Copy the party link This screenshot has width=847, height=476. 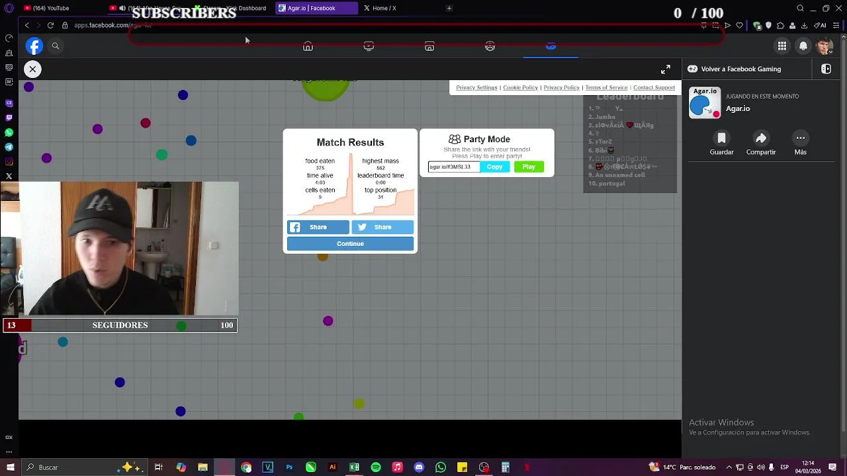(x=494, y=167)
